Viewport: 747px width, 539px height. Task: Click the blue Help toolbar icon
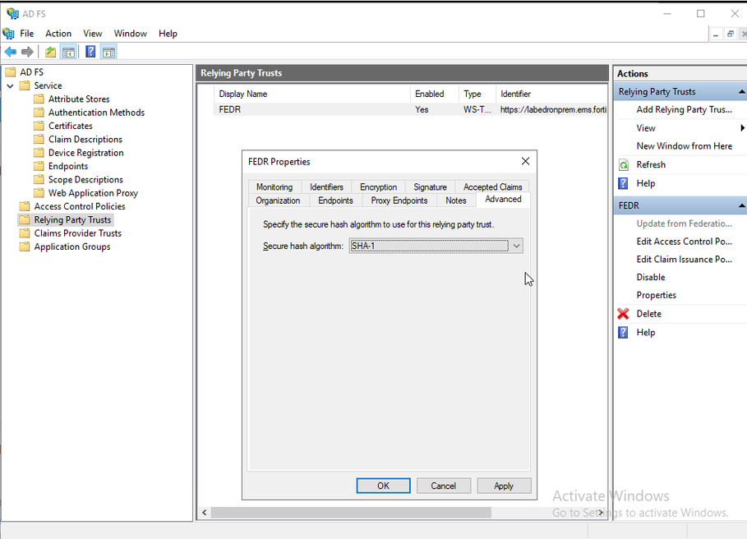click(90, 52)
